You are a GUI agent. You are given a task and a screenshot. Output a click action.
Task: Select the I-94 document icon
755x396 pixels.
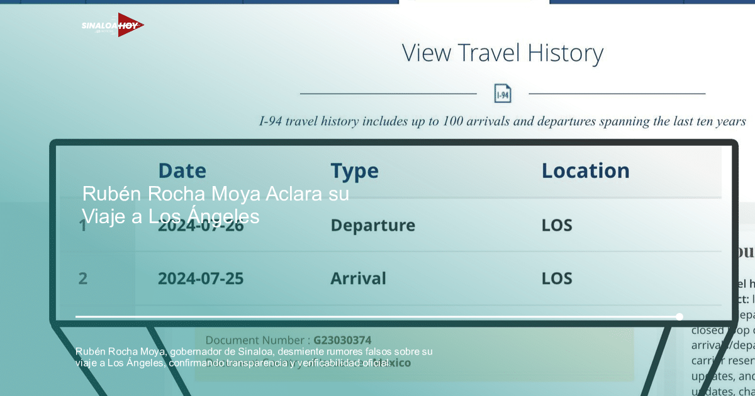coord(502,93)
